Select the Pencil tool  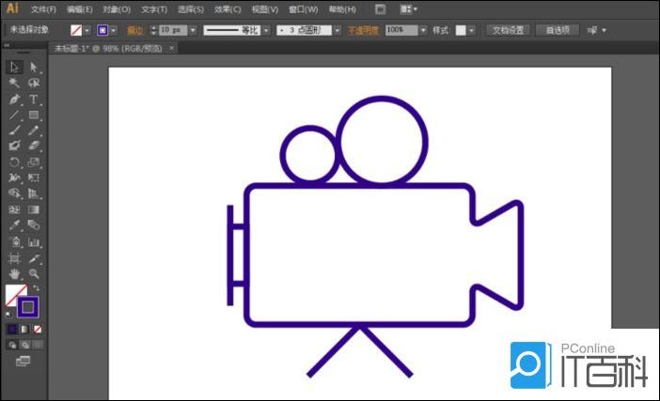[34, 131]
